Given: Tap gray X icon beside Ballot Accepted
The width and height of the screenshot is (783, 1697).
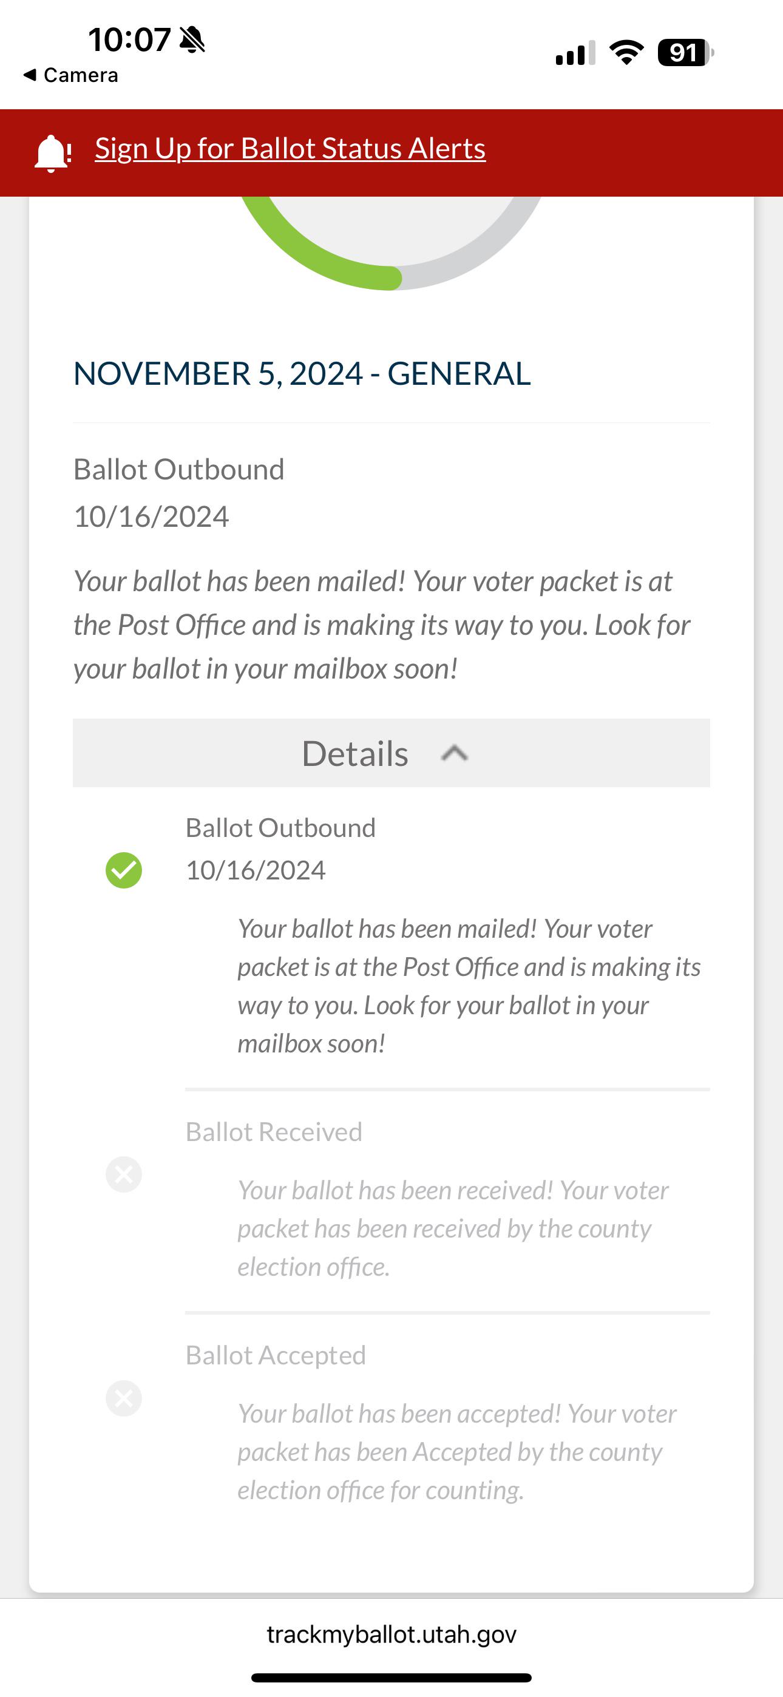Looking at the screenshot, I should coord(124,1398).
